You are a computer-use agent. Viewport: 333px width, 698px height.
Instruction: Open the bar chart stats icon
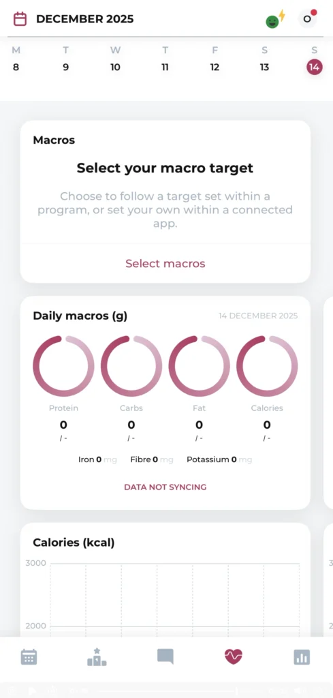click(302, 657)
